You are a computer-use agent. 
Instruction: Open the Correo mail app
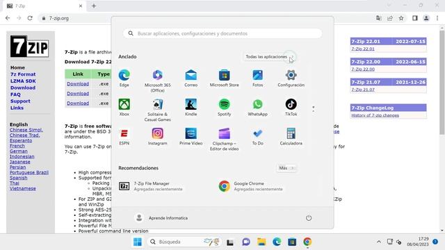(x=191, y=78)
